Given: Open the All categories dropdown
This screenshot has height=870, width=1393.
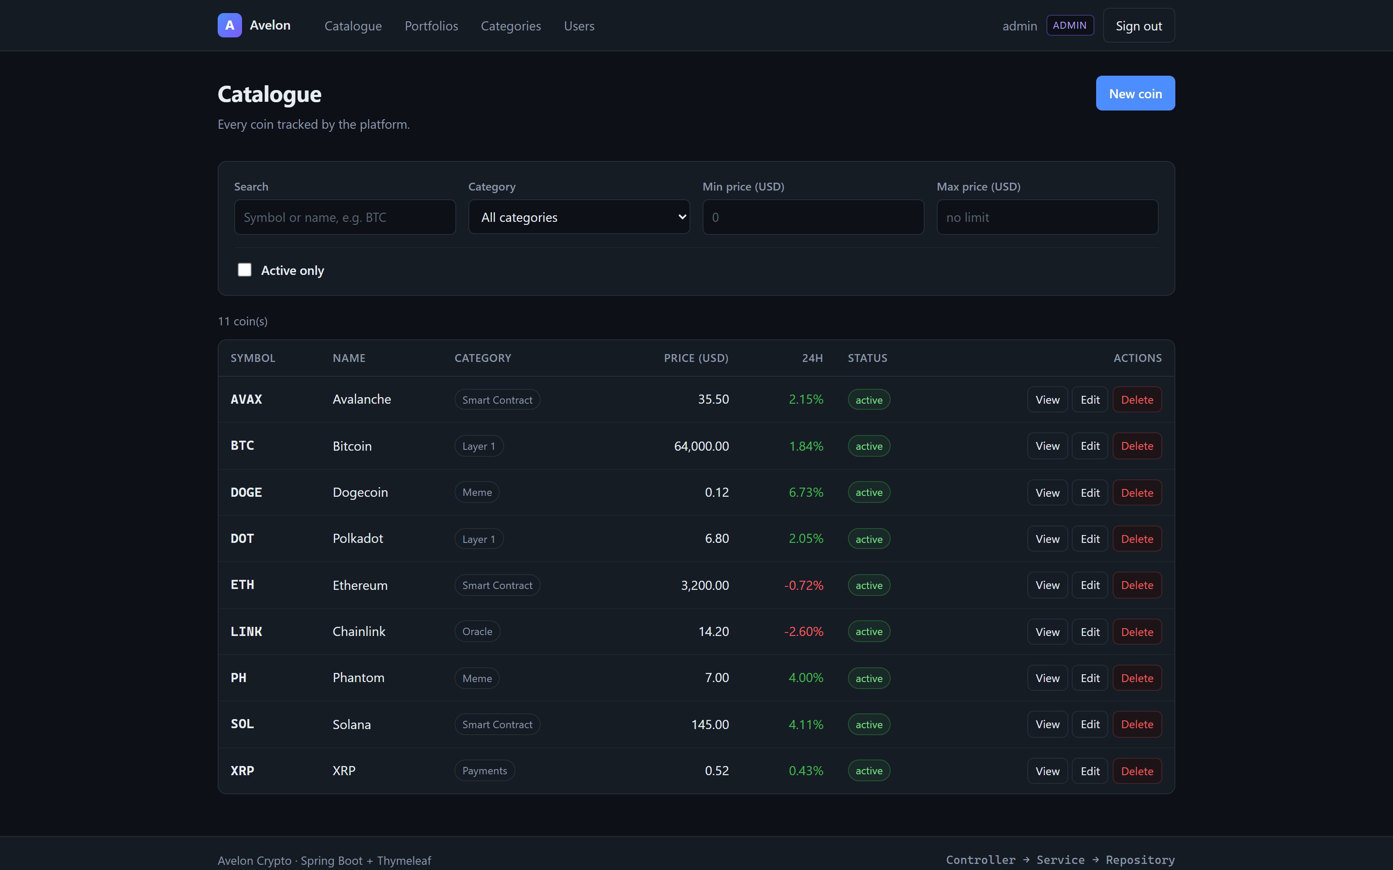Looking at the screenshot, I should click(x=579, y=217).
